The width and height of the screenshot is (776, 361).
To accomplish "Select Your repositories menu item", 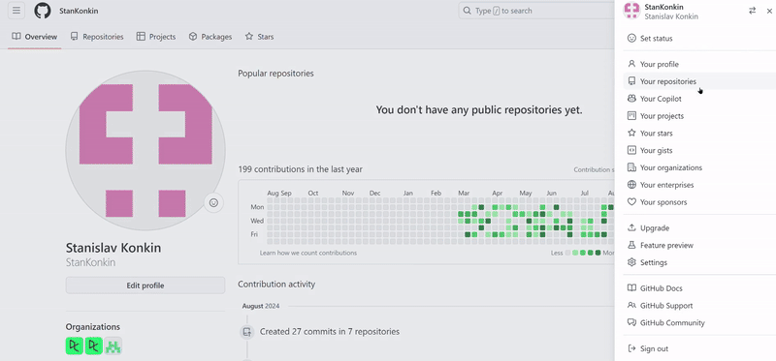I will click(x=698, y=81).
